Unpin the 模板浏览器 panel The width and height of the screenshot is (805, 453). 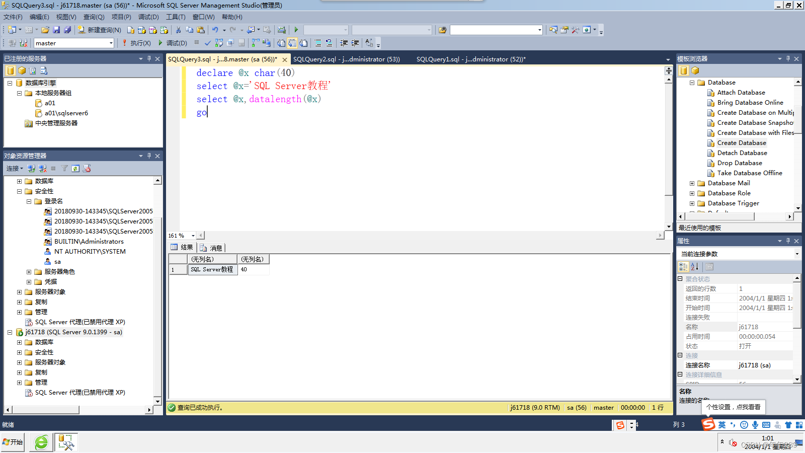[x=788, y=58]
